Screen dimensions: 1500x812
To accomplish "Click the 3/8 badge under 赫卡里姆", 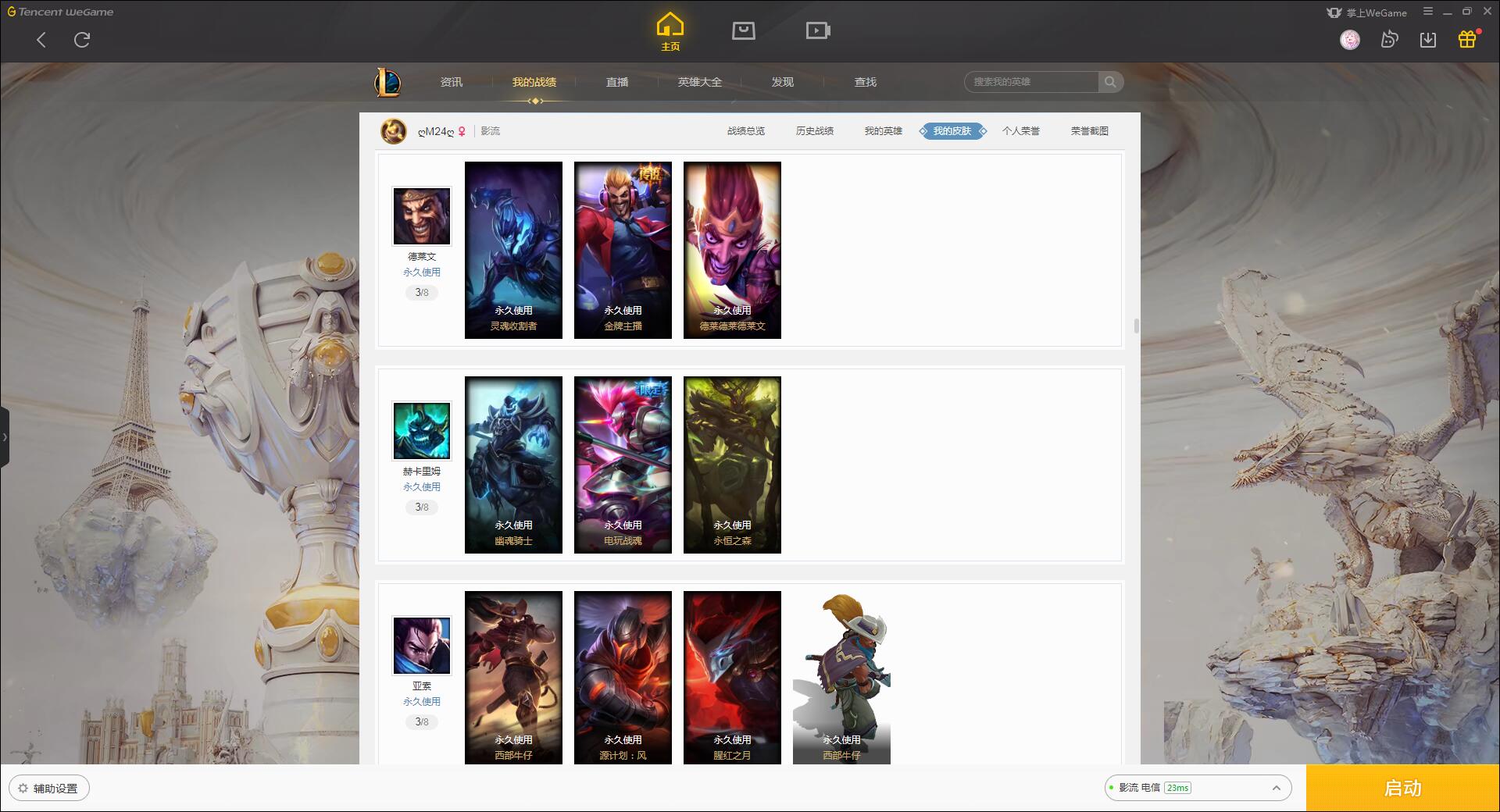I will pos(422,507).
